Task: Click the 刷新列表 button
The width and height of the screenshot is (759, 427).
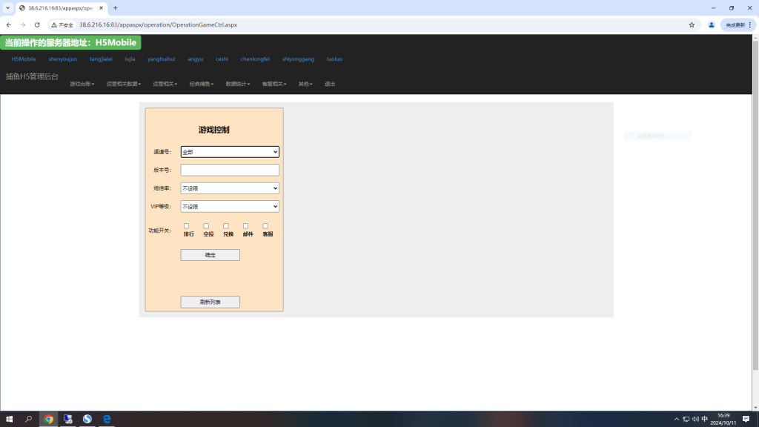Action: click(x=210, y=302)
